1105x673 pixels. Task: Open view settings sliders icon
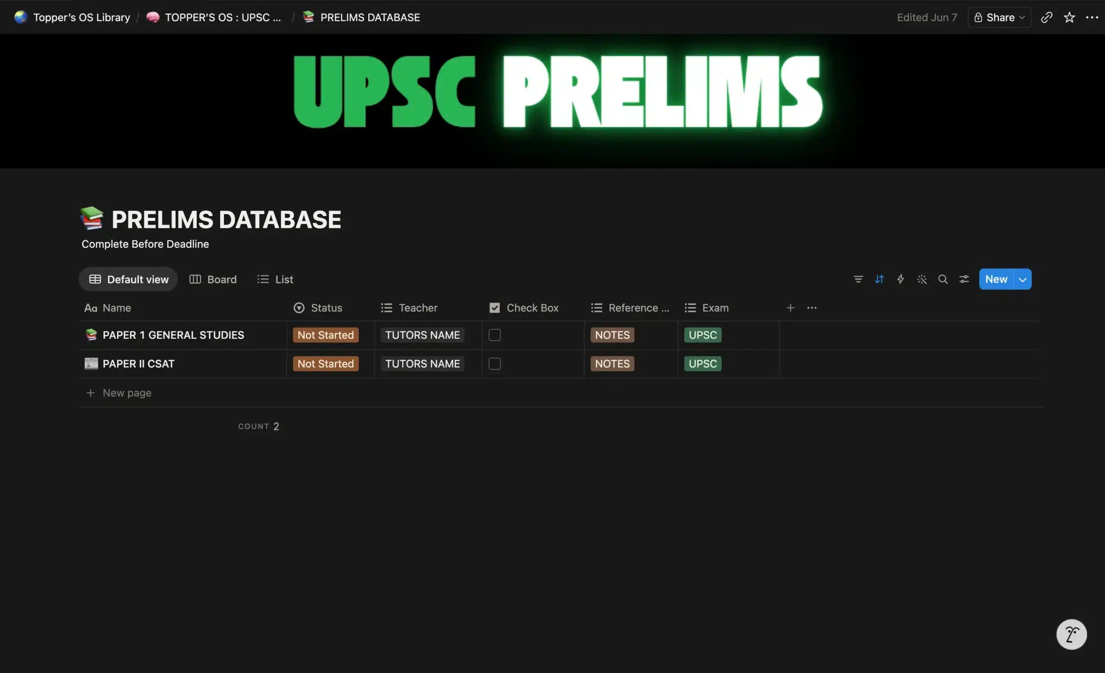click(x=964, y=279)
